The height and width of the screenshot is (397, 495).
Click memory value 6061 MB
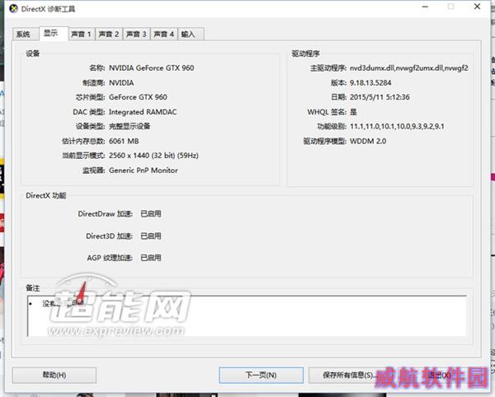124,141
